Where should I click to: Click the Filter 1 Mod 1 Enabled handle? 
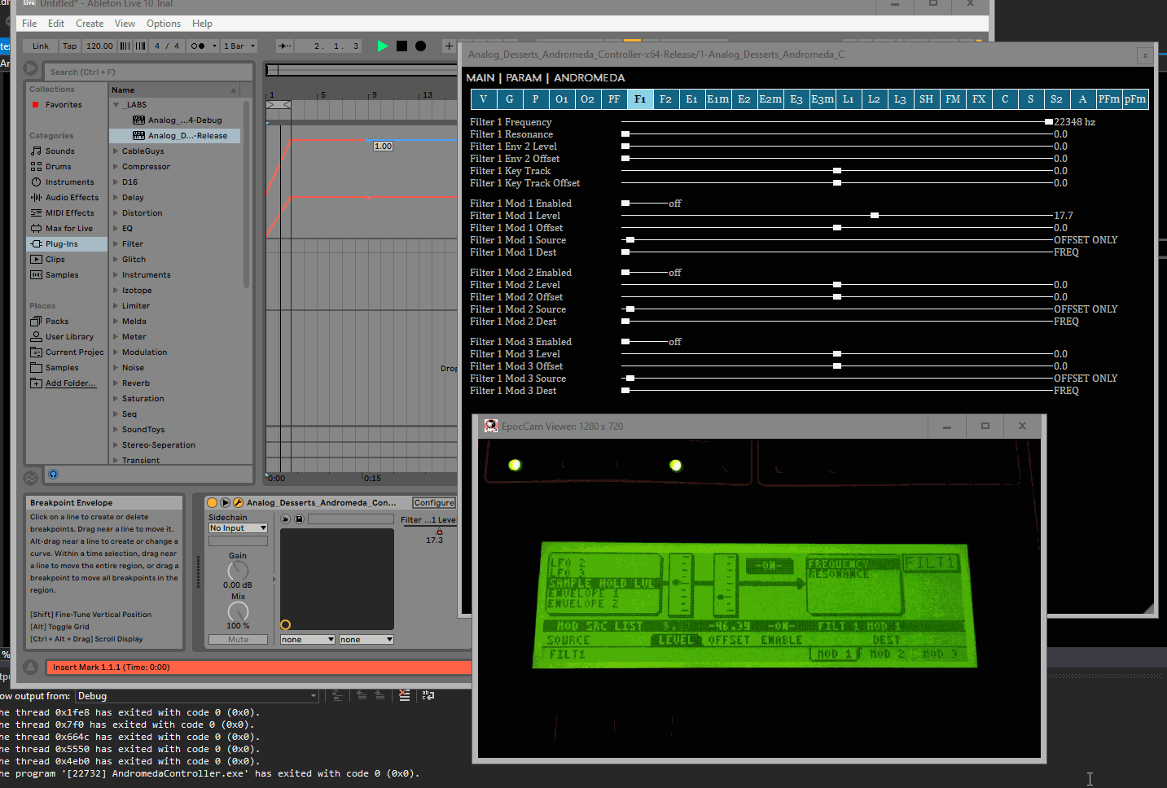pos(625,204)
